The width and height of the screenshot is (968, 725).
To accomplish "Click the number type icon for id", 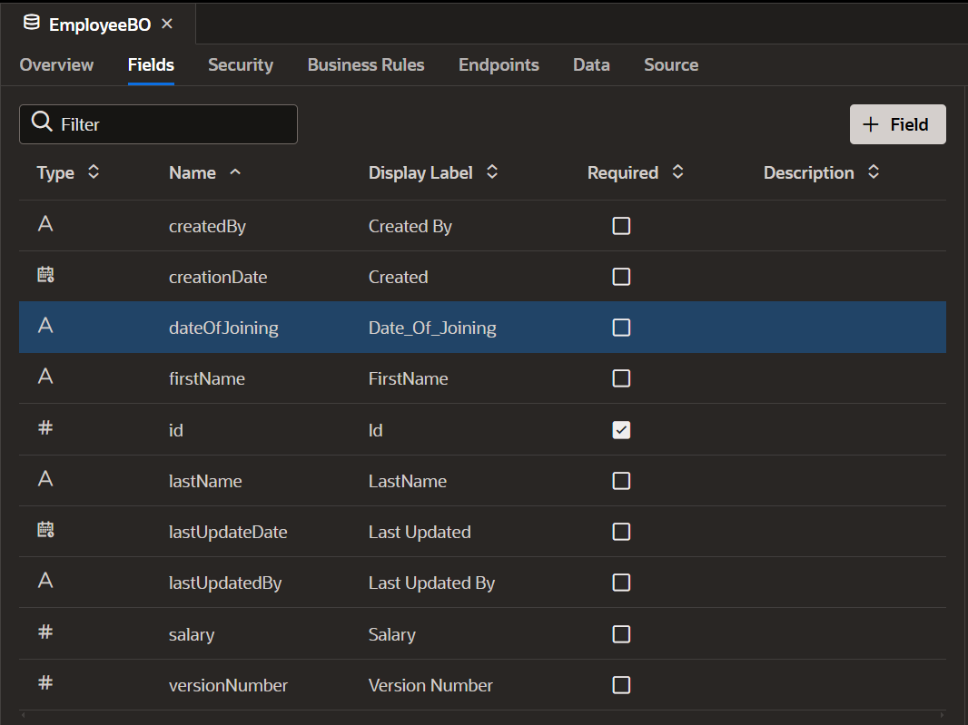I will pyautogui.click(x=45, y=427).
